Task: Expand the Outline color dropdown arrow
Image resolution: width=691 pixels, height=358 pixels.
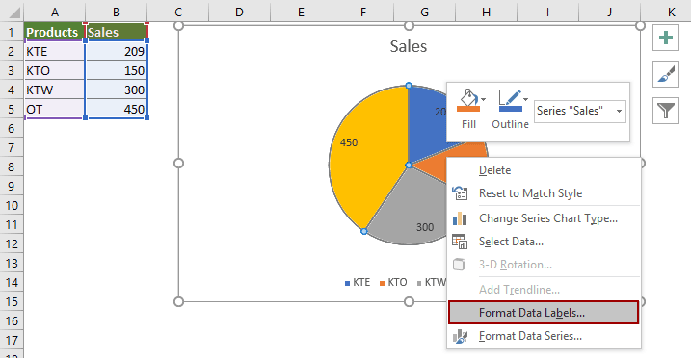Action: pos(526,100)
